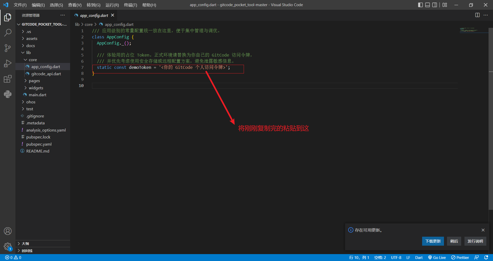The height and width of the screenshot is (261, 493).
Task: Start Go Live server from status bar
Action: click(x=437, y=258)
